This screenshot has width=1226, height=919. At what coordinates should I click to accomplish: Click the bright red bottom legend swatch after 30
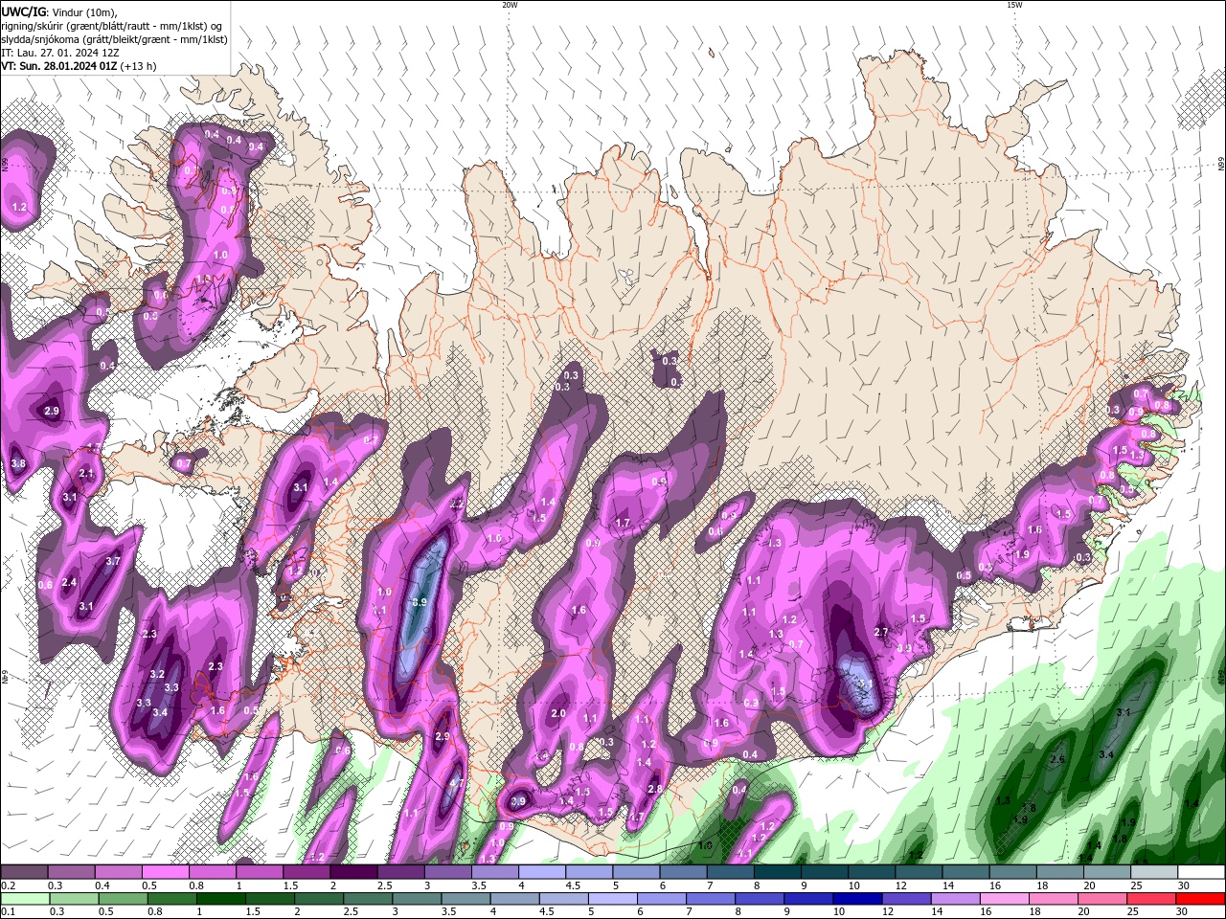tap(1201, 899)
